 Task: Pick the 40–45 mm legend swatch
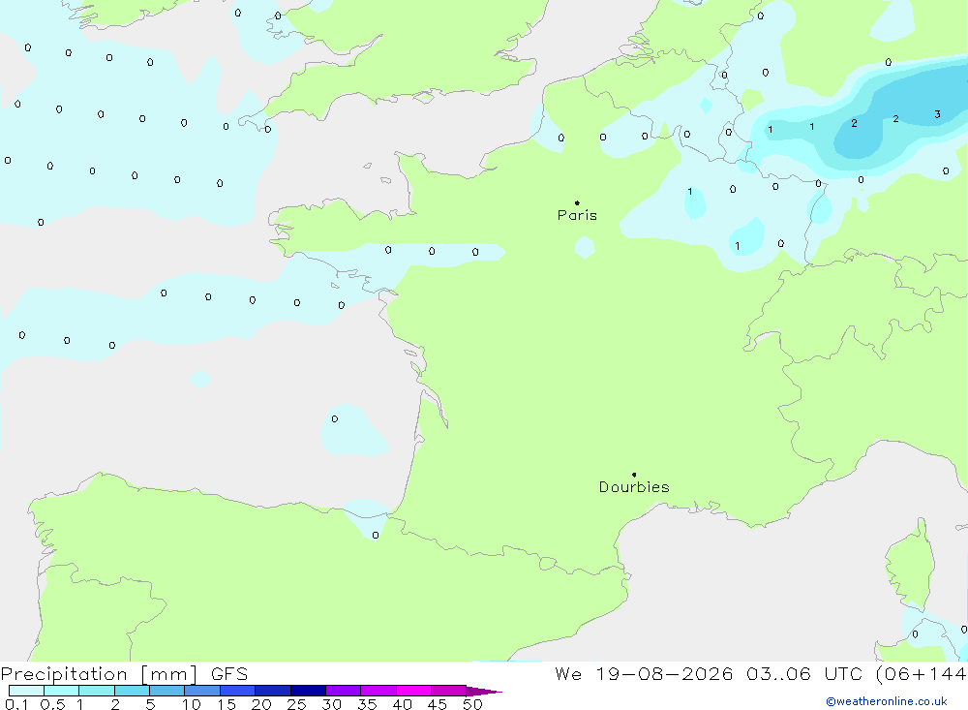coord(413,691)
